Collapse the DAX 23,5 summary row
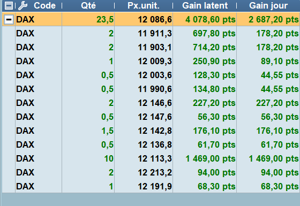The height and width of the screenshot is (206, 300). (x=9, y=19)
